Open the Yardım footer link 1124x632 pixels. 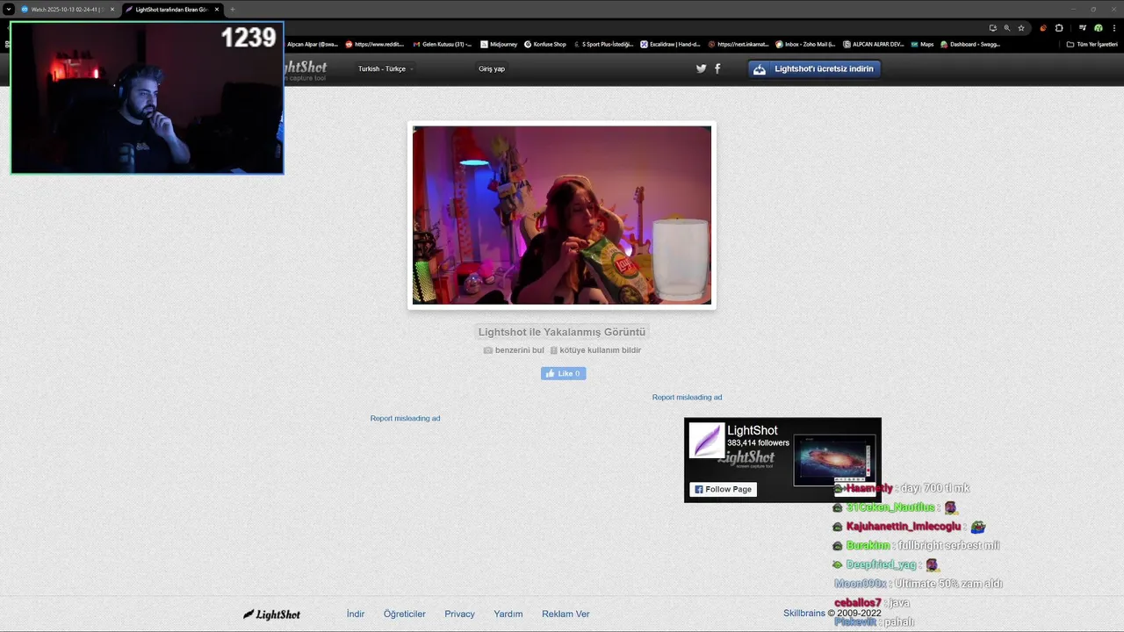click(x=508, y=614)
